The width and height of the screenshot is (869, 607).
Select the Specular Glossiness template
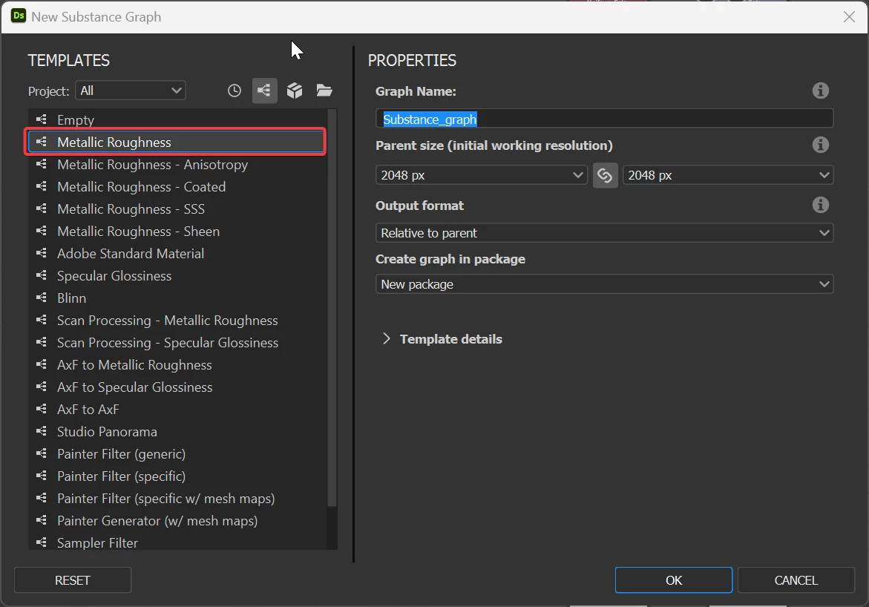coord(177,275)
